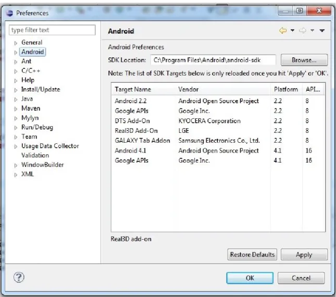Click Restore Defaults button

(252, 255)
